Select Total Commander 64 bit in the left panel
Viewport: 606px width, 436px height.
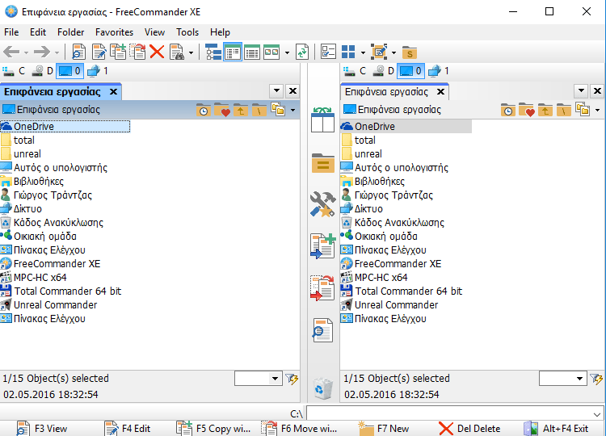tap(61, 291)
